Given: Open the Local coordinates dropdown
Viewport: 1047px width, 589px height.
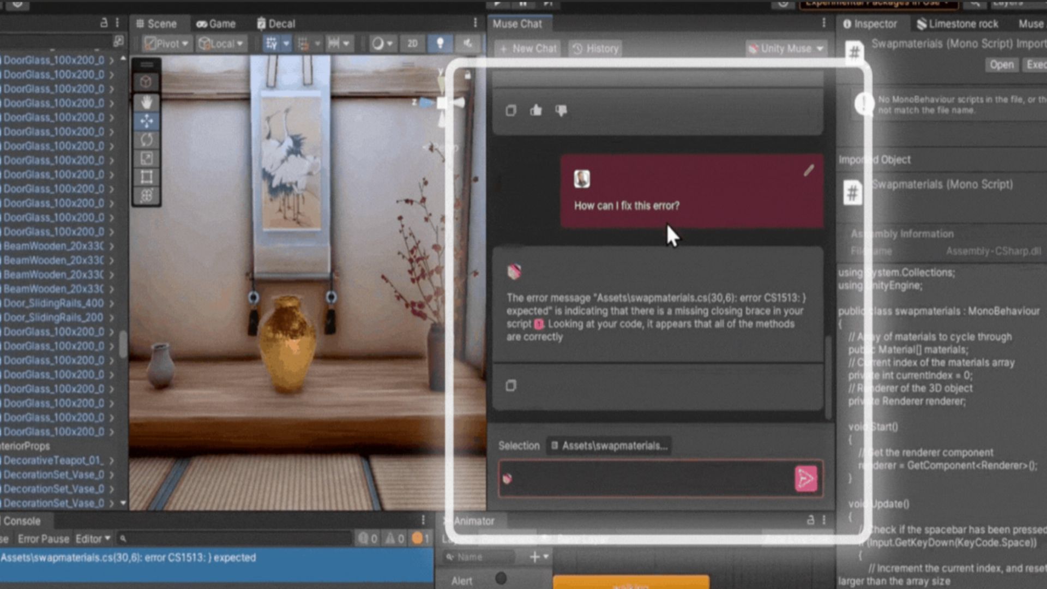Looking at the screenshot, I should click(x=221, y=44).
